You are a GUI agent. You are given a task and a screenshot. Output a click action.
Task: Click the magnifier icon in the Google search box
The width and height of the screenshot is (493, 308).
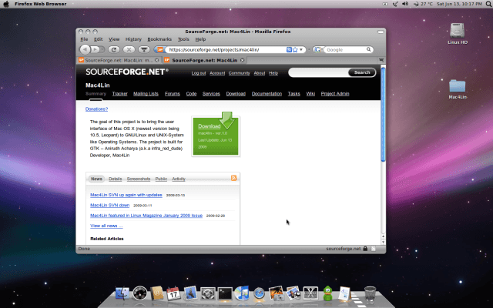coord(368,49)
